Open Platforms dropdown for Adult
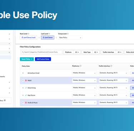Viewport: 134px width, 131px height. point(84,81)
